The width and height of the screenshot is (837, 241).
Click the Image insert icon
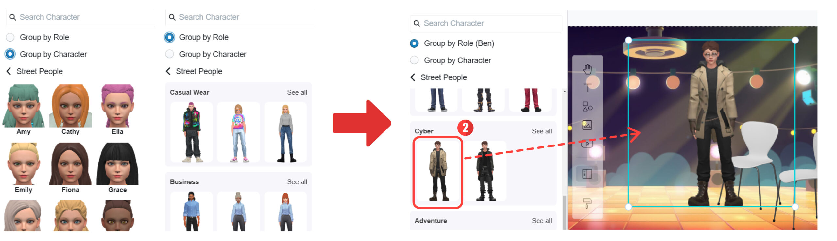pyautogui.click(x=587, y=125)
